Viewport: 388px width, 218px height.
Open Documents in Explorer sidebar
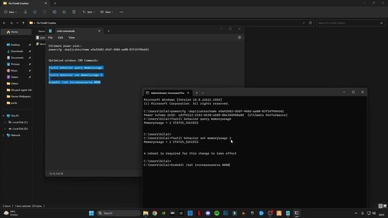[16, 58]
